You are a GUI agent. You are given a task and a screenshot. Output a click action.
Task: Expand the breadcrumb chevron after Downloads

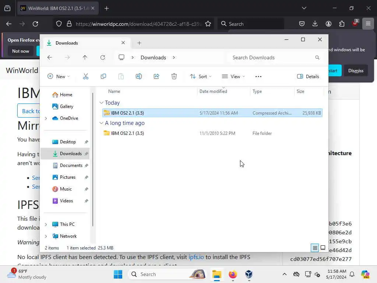(174, 57)
